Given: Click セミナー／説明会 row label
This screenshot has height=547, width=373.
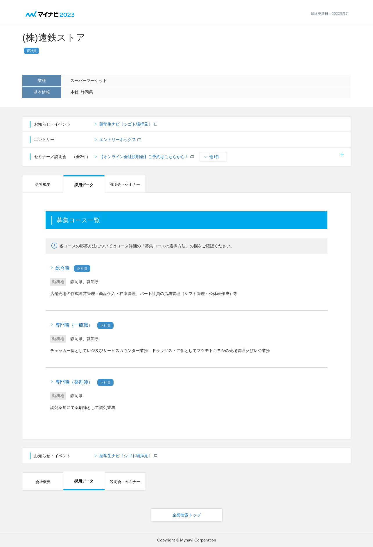Looking at the screenshot, I should 50,157.
